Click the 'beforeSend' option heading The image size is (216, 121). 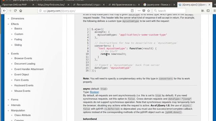(x=90, y=119)
